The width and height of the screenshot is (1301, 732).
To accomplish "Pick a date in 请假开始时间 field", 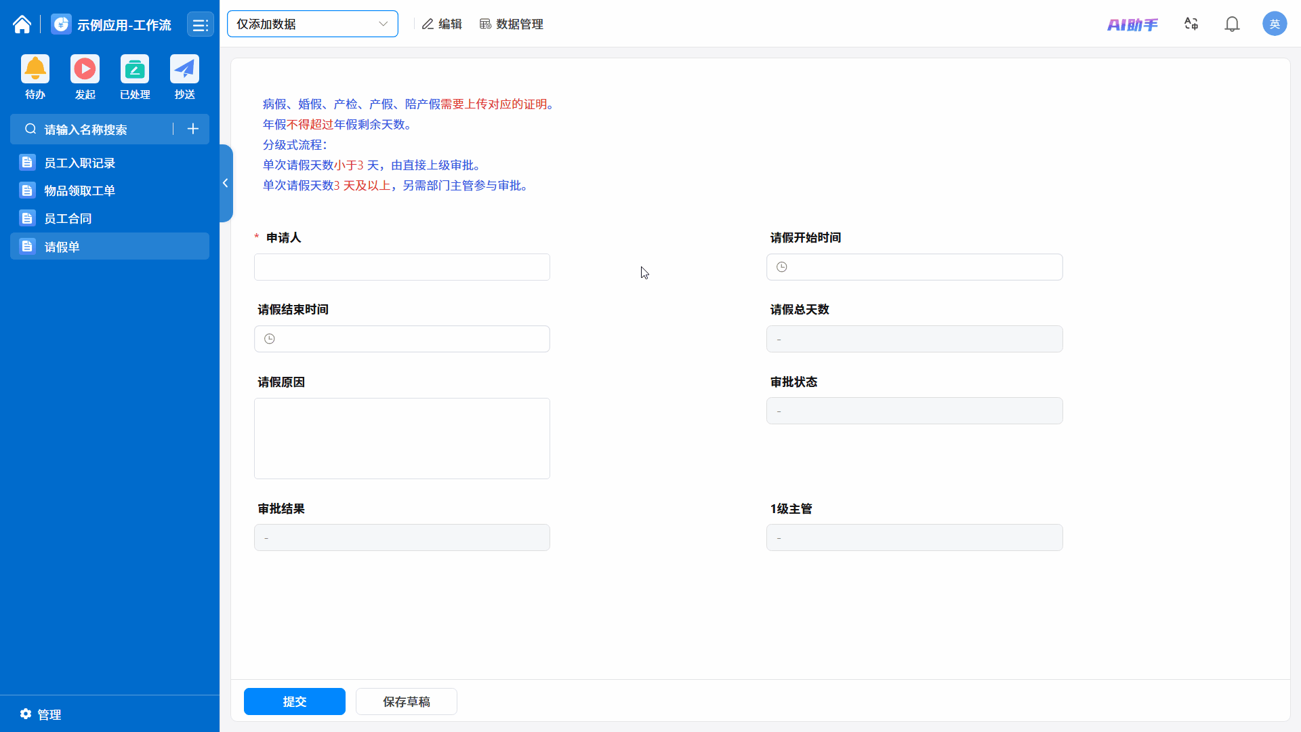I will click(x=914, y=267).
